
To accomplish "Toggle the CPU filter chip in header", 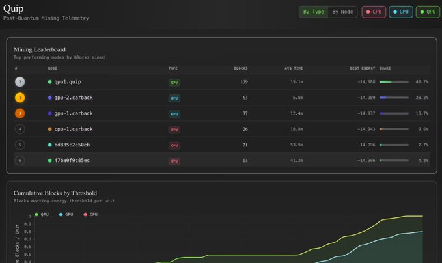I will point(374,12).
